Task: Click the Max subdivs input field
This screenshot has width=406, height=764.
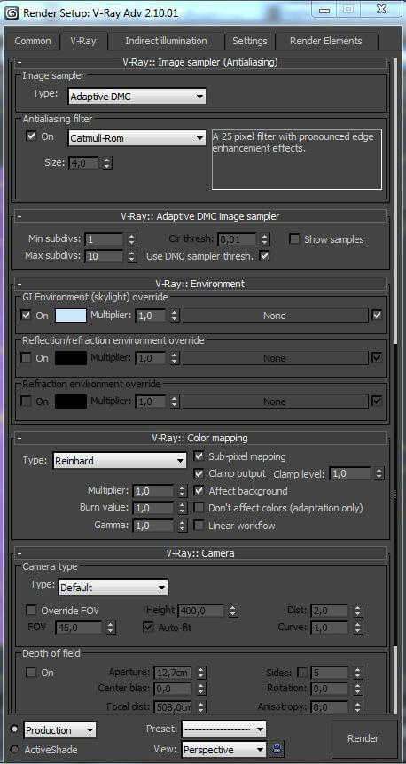Action: pyautogui.click(x=105, y=256)
